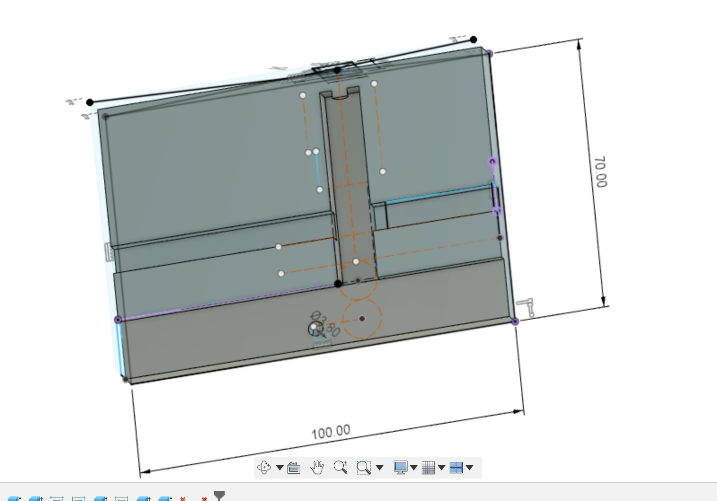Select the Zoom magnifier tool
The height and width of the screenshot is (501, 717).
tap(341, 467)
